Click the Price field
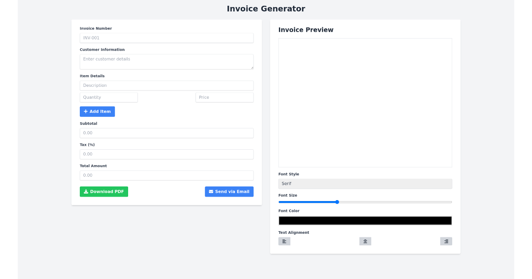532x279 pixels. tap(224, 97)
